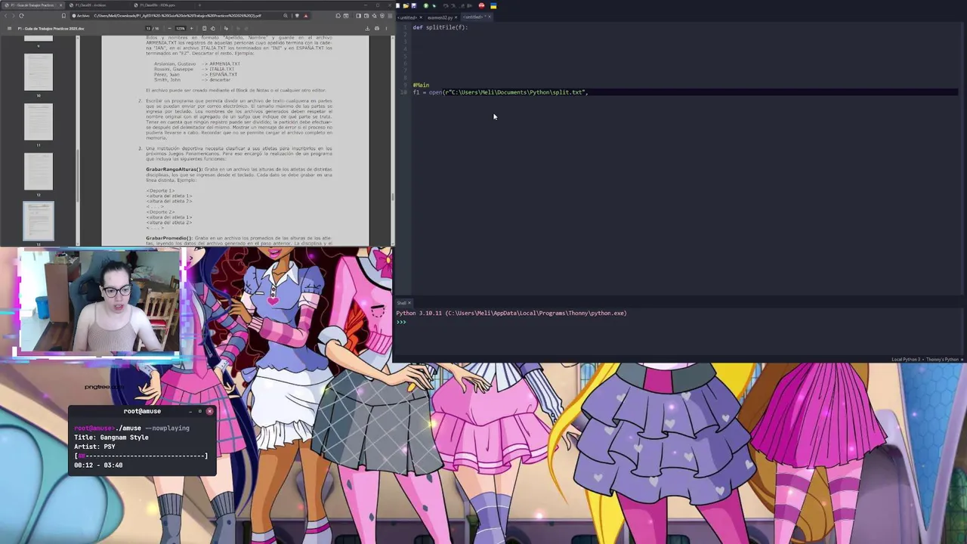Click Fit to page icon in PDF toolbar
Screen dimensions: 967x544
point(205,28)
